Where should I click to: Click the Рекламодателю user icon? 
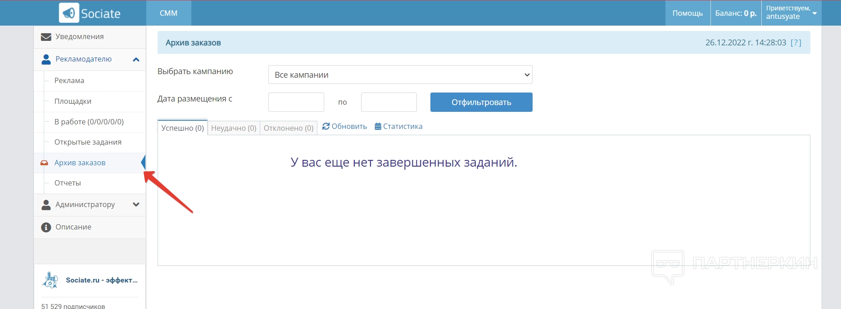click(46, 59)
